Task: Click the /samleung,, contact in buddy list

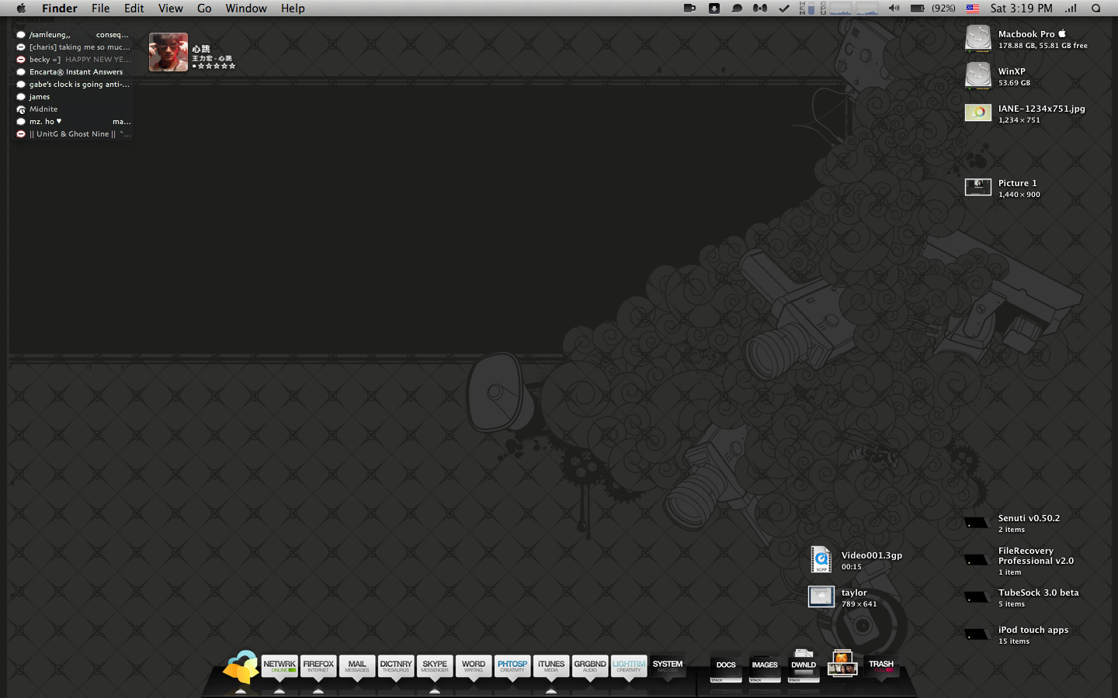Action: [x=74, y=35]
